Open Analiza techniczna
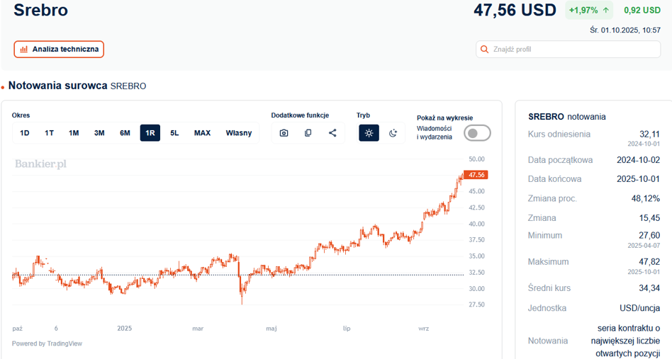This screenshot has width=672, height=359. click(59, 50)
